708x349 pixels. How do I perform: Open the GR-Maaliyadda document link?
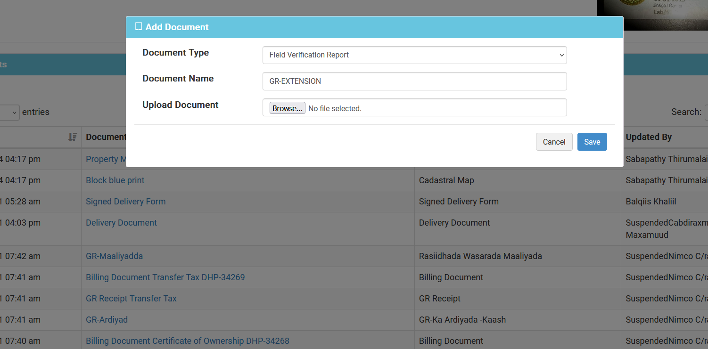(x=114, y=256)
